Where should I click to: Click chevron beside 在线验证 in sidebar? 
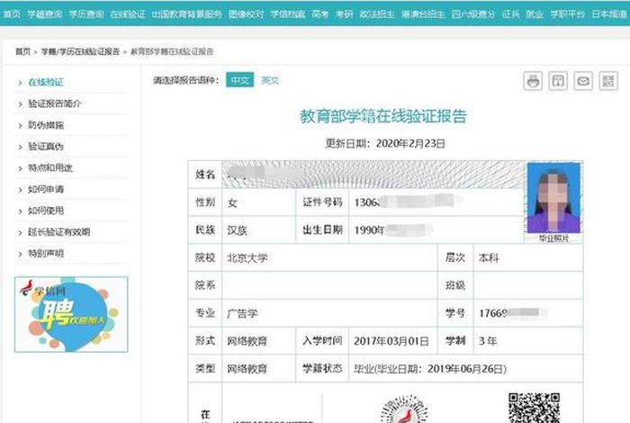20,83
